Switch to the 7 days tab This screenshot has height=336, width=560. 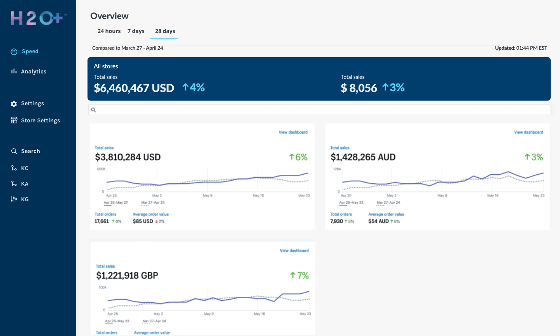coord(136,31)
